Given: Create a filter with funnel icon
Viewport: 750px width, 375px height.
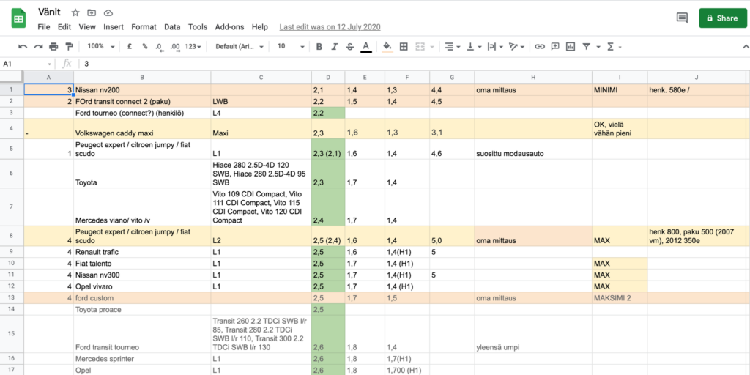Looking at the screenshot, I should coord(586,46).
